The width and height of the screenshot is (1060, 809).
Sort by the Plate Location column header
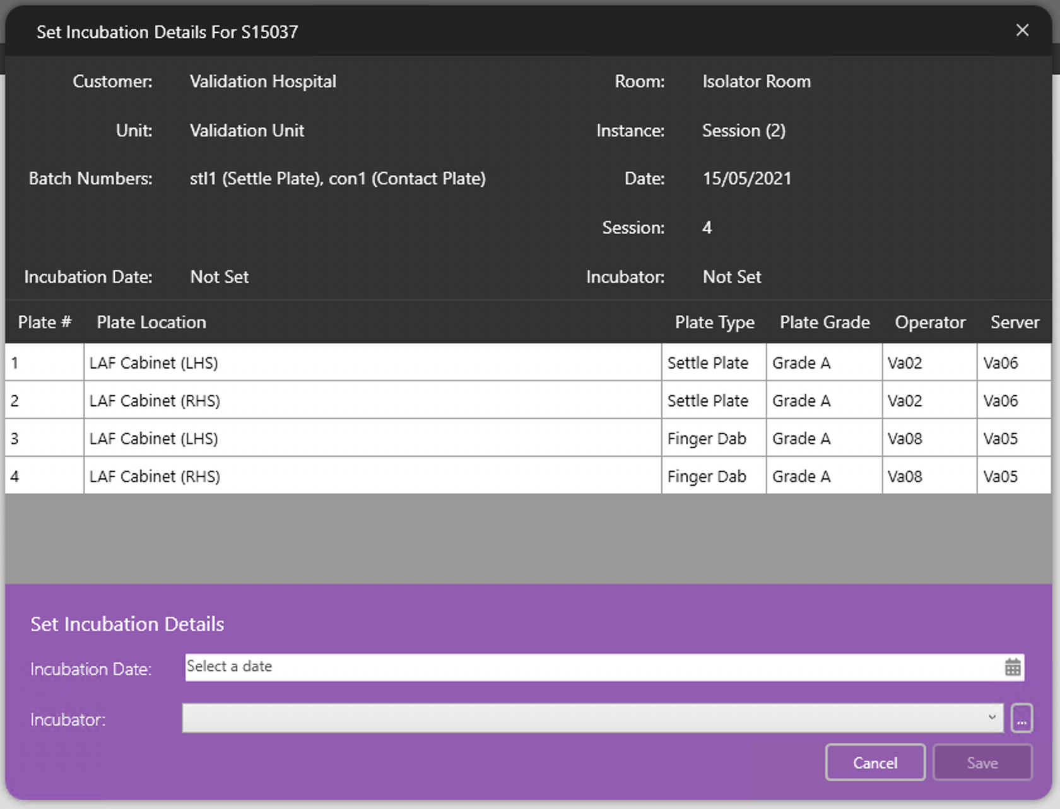click(x=151, y=322)
